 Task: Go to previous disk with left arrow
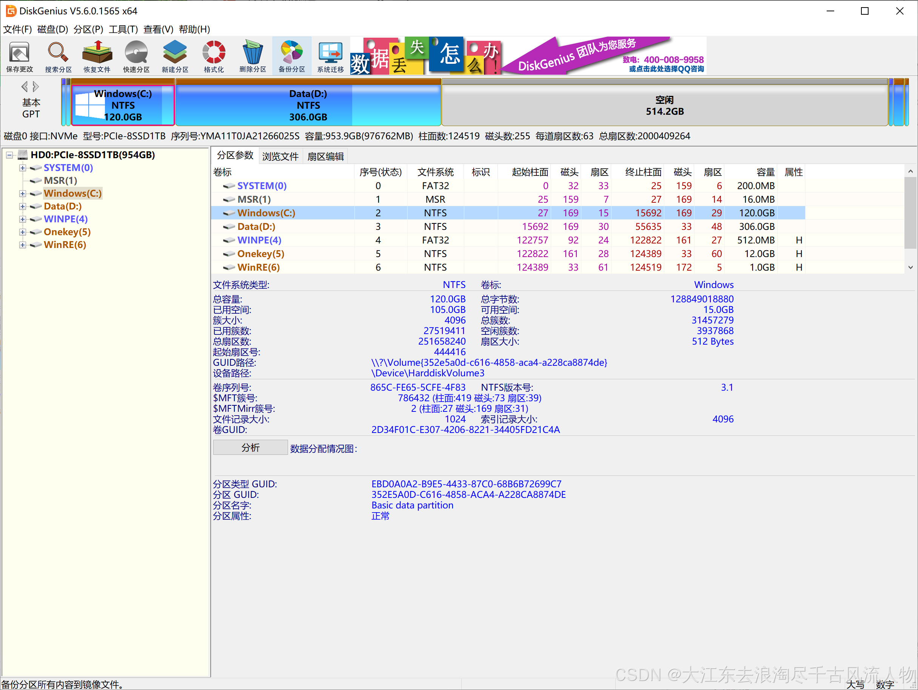[x=25, y=87]
